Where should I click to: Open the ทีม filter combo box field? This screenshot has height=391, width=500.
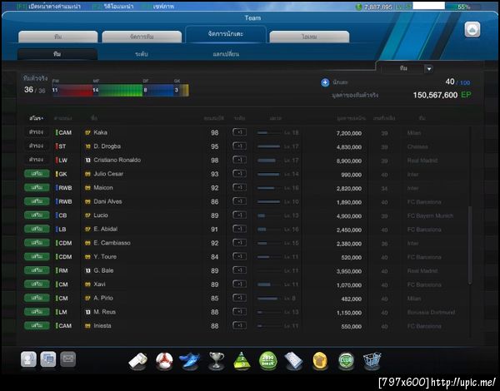(x=407, y=69)
